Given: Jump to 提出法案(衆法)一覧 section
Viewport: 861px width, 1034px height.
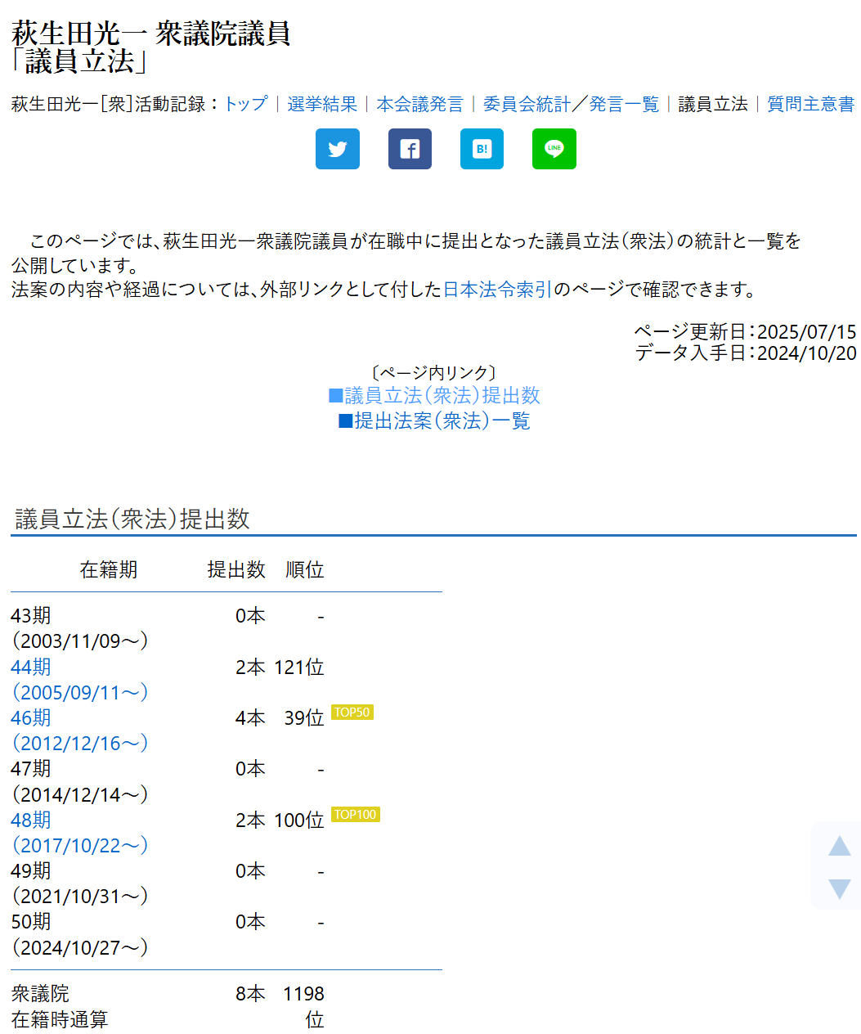Looking at the screenshot, I should pos(434,420).
